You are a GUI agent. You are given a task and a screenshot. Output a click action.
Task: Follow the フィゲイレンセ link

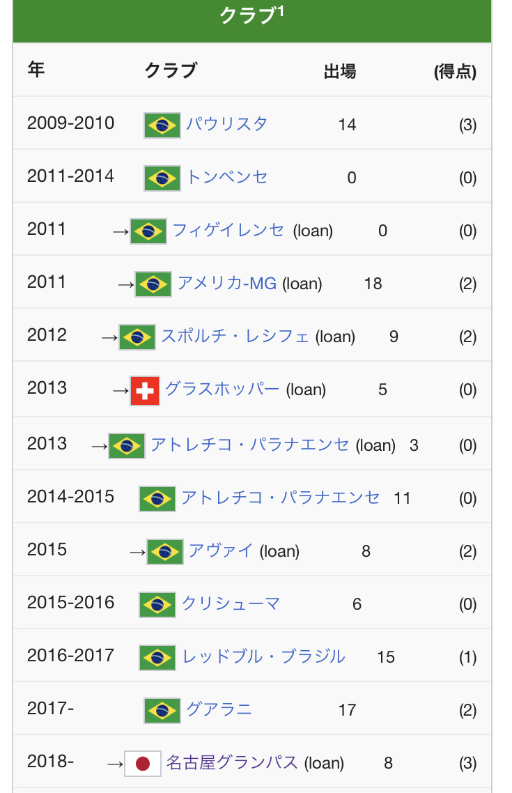[x=228, y=230]
